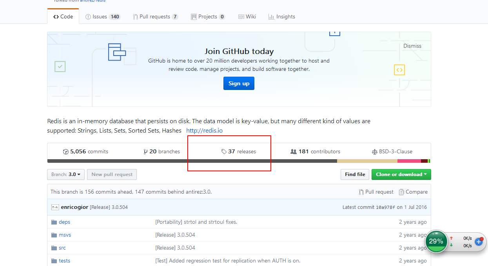The width and height of the screenshot is (488, 266).
Task: Click the blue plus on the speed widget
Action: click(479, 242)
